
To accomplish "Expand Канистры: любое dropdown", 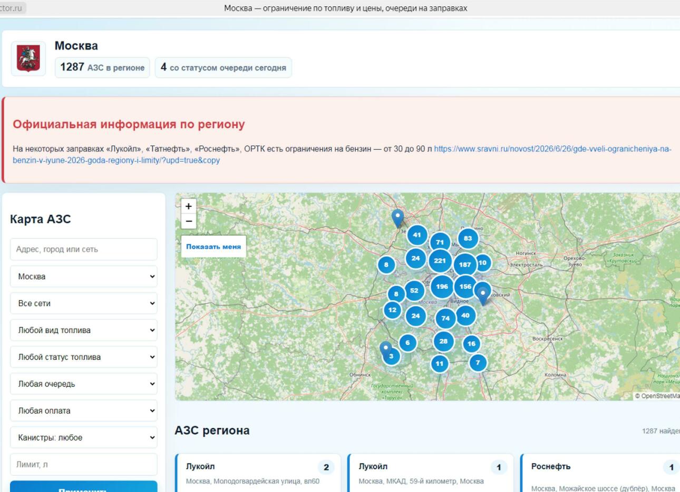I will [x=84, y=437].
